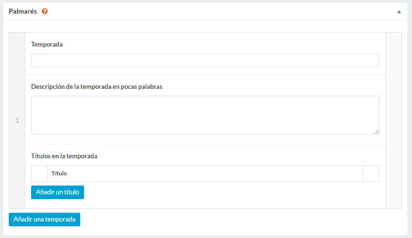This screenshot has width=412, height=238.
Task: Open the help tooltip beside Palmarés
Action: [45, 11]
